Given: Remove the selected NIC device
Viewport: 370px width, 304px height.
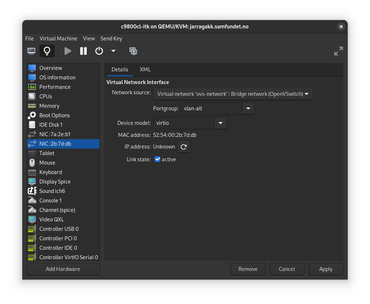Looking at the screenshot, I should 248,269.
